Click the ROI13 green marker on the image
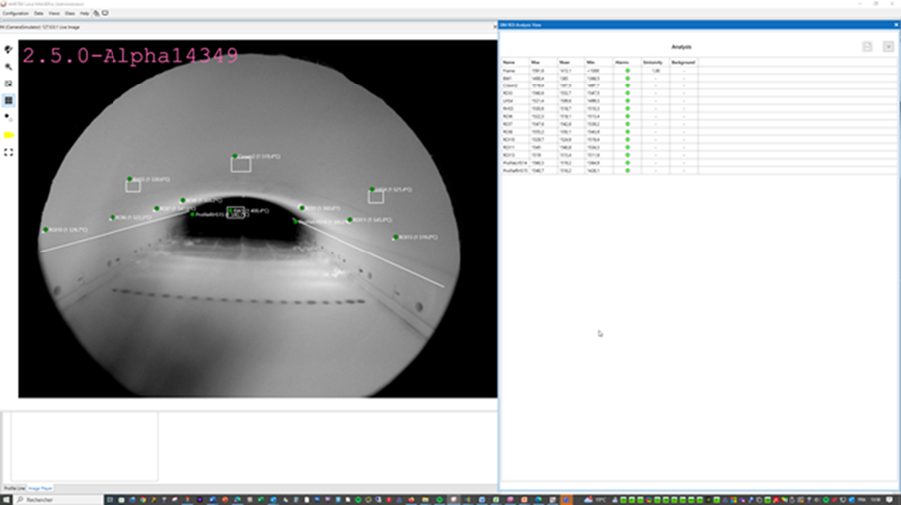The width and height of the screenshot is (901, 505). click(395, 237)
